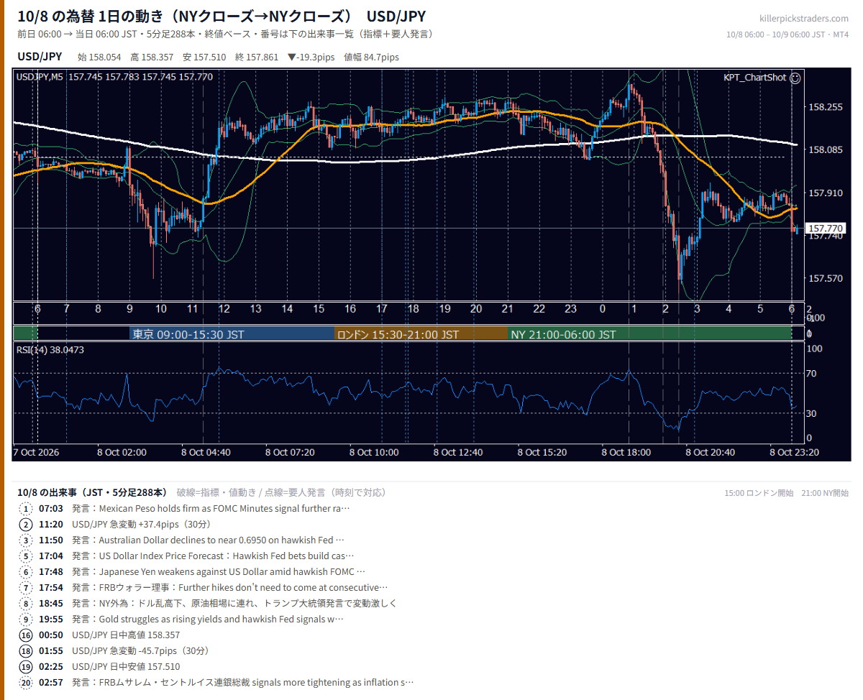This screenshot has height=700, width=863.
Task: Click the circled number 19 event marker
Action: (26, 666)
